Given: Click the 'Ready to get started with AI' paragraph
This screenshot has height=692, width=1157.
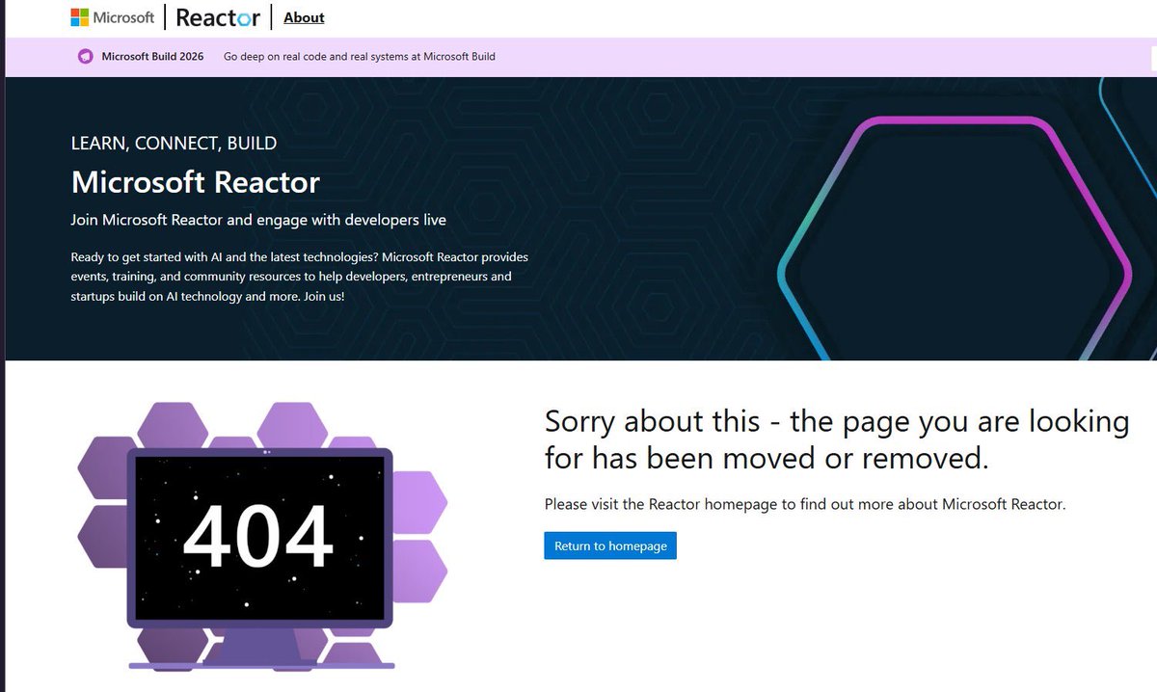Looking at the screenshot, I should click(x=300, y=278).
